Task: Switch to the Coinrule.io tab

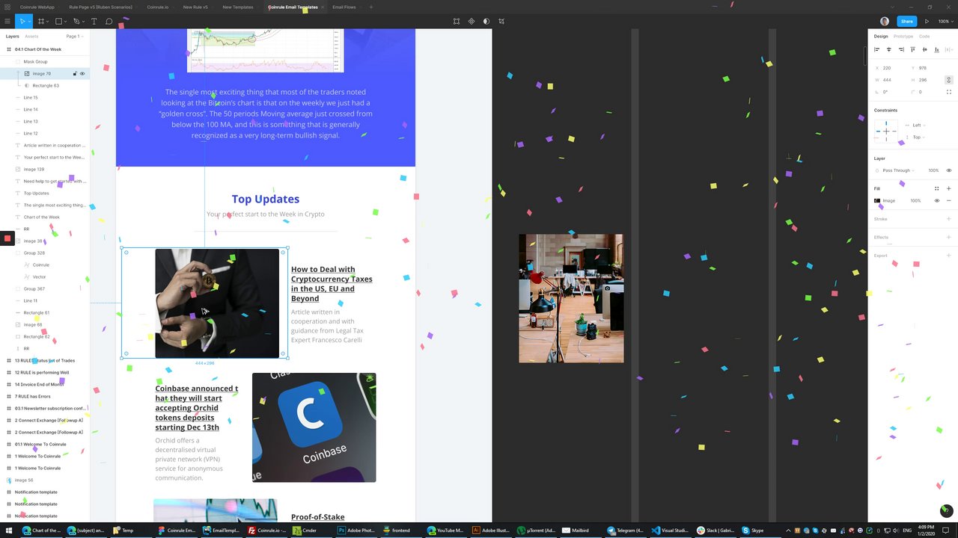Action: click(157, 7)
